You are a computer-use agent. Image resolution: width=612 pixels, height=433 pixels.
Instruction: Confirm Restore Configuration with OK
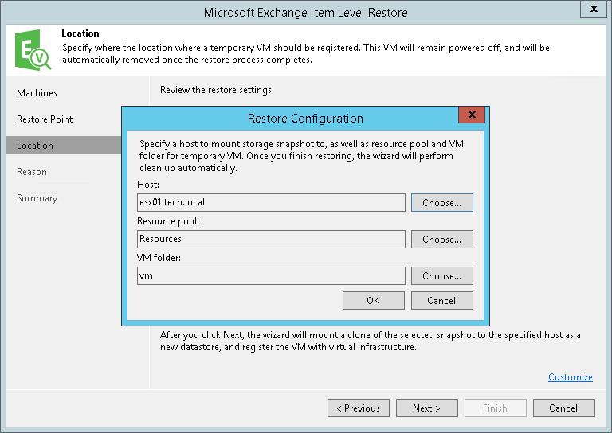point(374,301)
